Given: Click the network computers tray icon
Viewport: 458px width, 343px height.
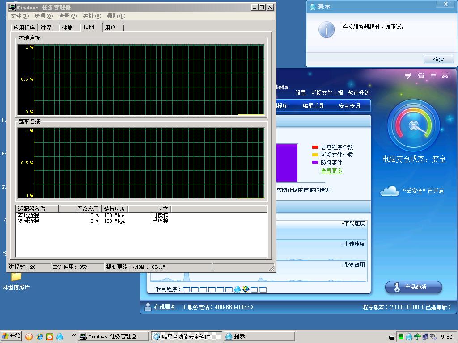Looking at the screenshot, I should click(425, 337).
